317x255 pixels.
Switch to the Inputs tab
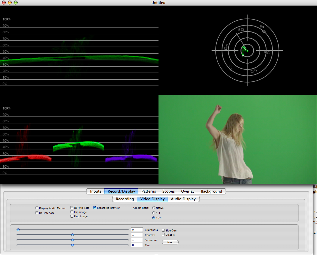pyautogui.click(x=96, y=191)
